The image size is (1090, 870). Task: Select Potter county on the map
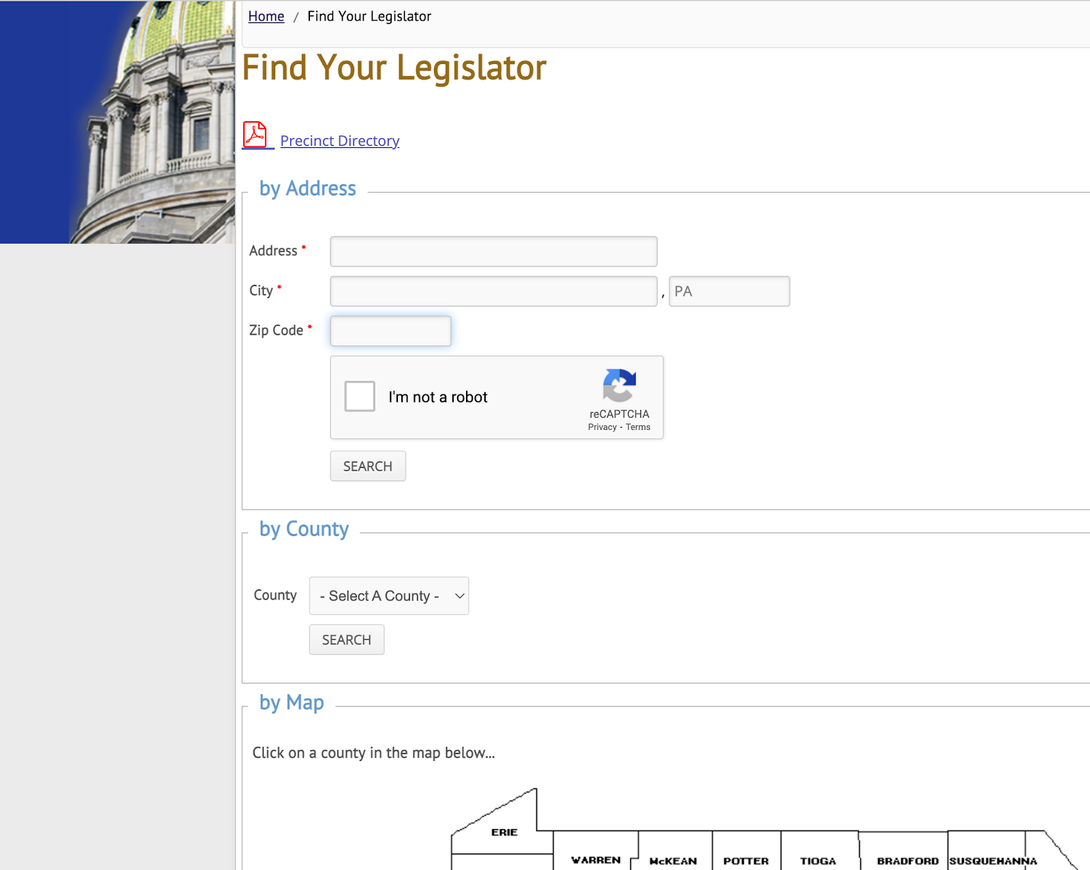(746, 860)
